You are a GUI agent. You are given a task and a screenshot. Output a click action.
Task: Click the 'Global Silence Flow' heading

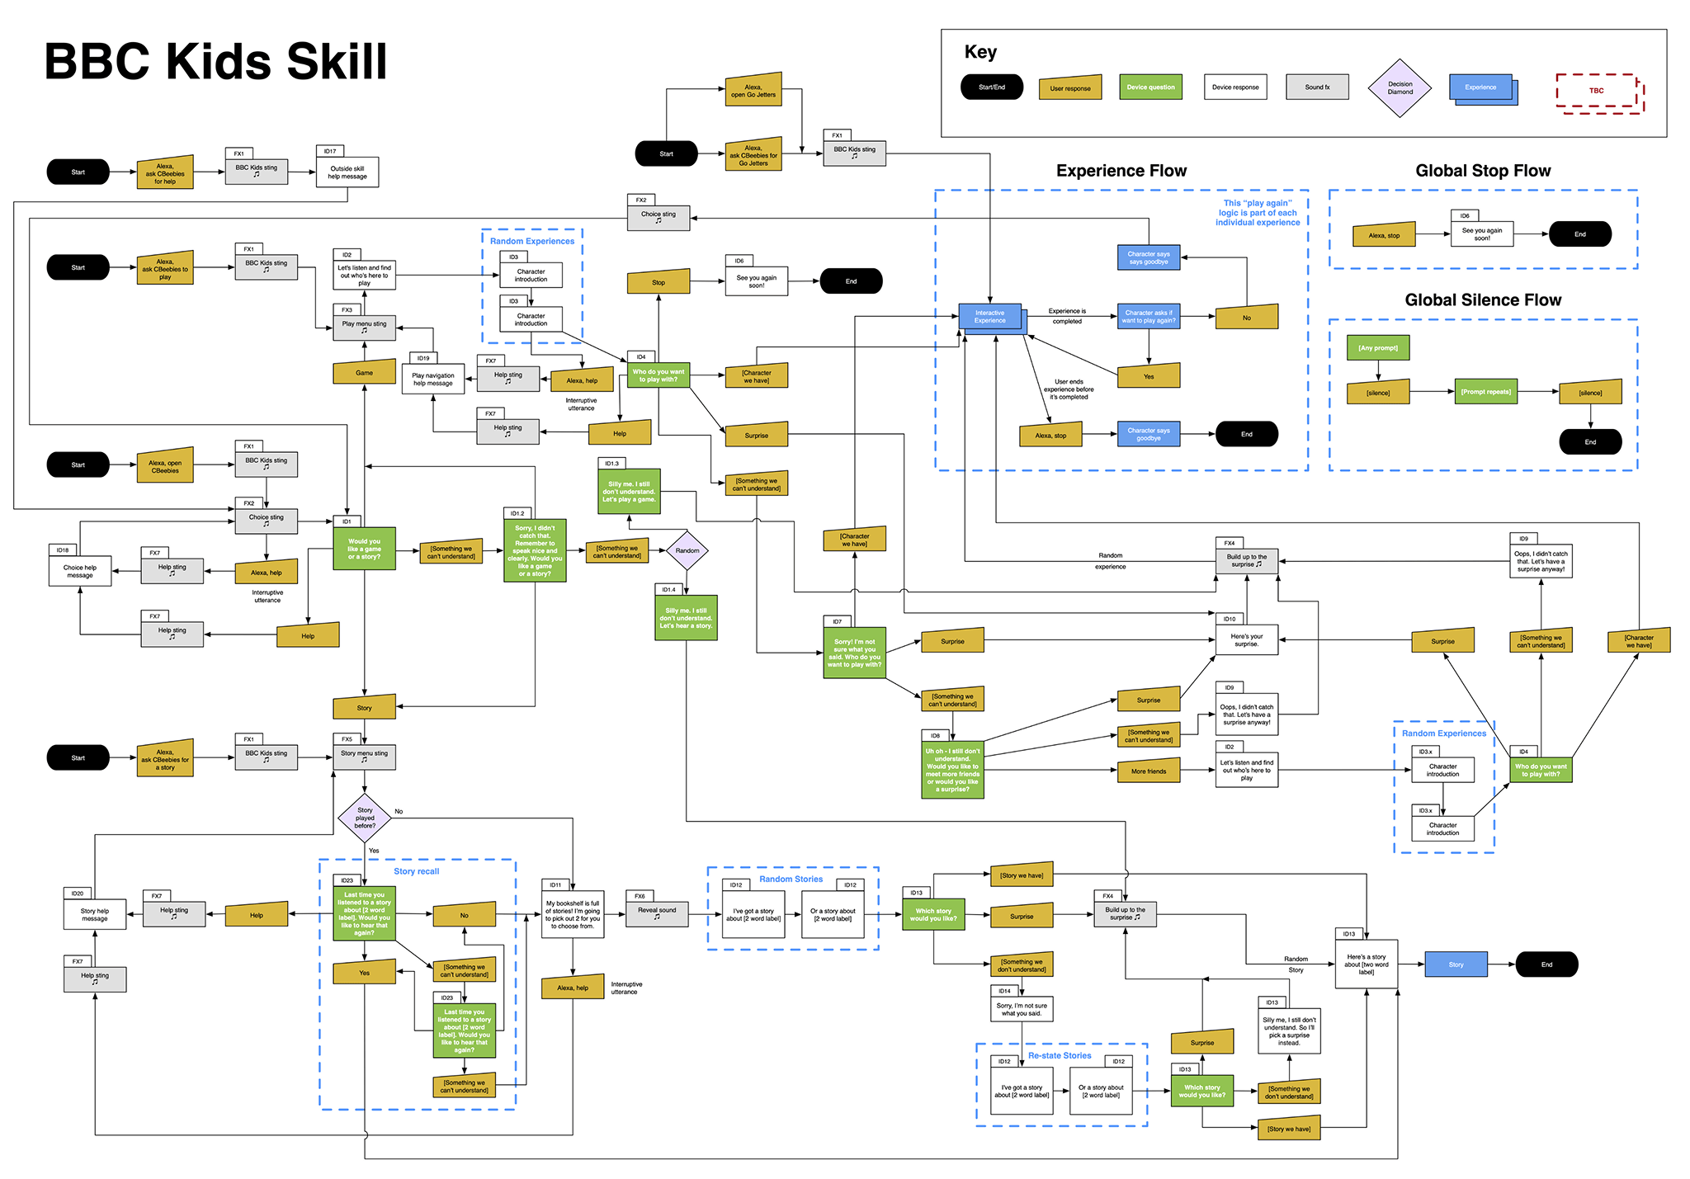tap(1483, 300)
